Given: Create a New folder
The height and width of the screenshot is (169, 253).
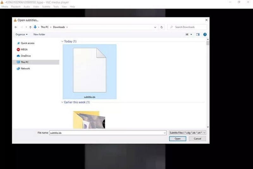Looking at the screenshot, I should pos(39,35).
